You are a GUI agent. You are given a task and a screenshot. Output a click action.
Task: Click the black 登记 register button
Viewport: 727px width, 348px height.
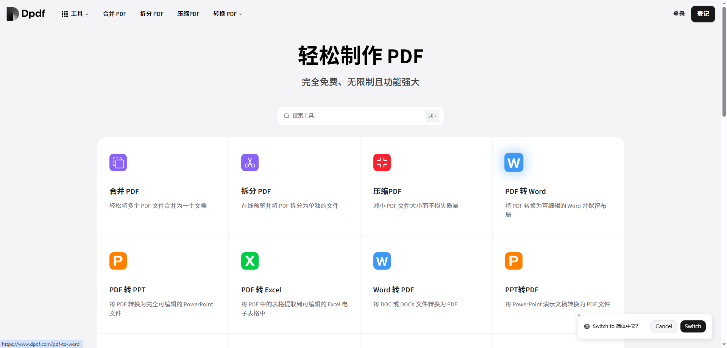pyautogui.click(x=703, y=14)
